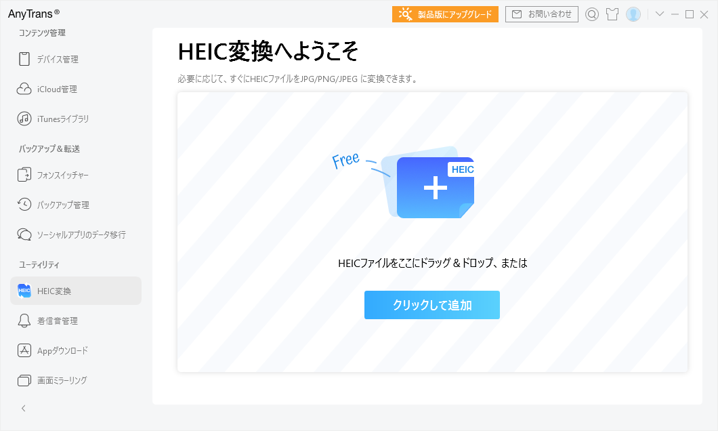Viewport: 718px width, 431px height.
Task: Click the screen mirroring icon
Action: 24,381
